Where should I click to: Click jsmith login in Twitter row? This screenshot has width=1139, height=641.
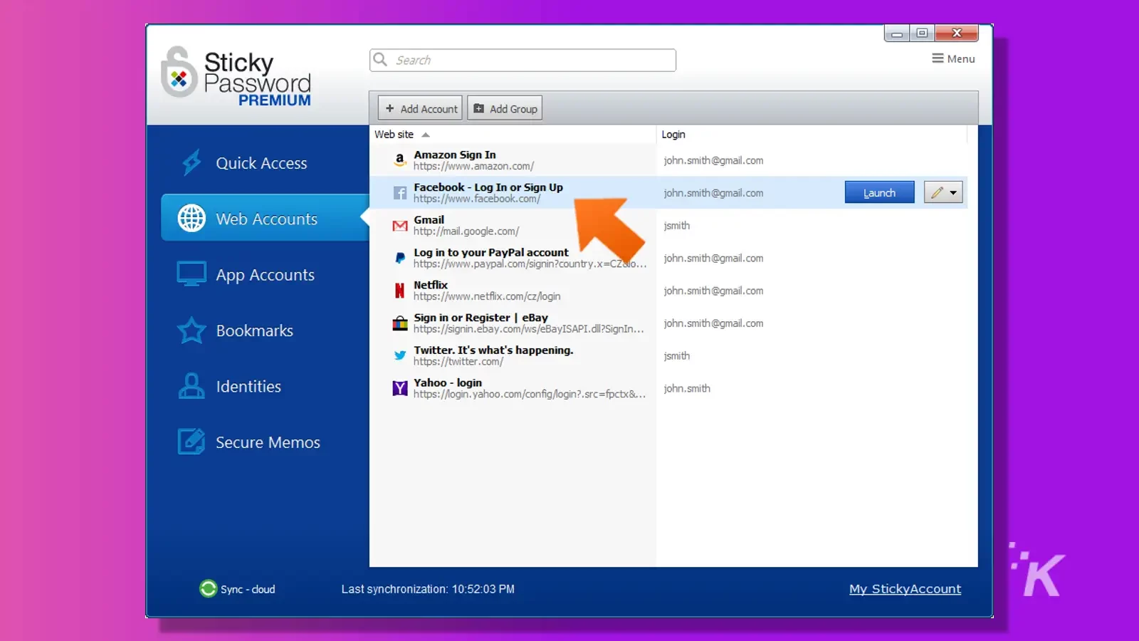[676, 355]
